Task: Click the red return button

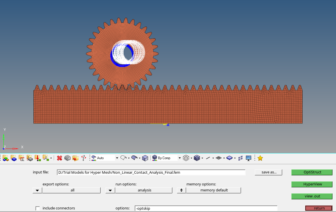Action: 319,208
